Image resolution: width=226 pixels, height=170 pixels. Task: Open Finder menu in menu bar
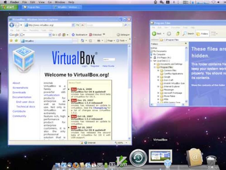point(15,2)
